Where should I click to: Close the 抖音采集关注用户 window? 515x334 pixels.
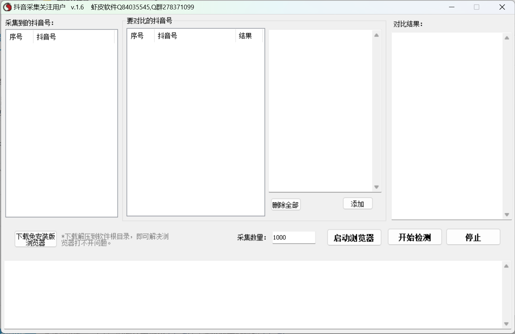pyautogui.click(x=502, y=7)
